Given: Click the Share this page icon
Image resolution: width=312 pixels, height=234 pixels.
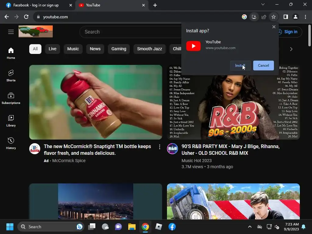Looking at the screenshot, I should coord(264,17).
